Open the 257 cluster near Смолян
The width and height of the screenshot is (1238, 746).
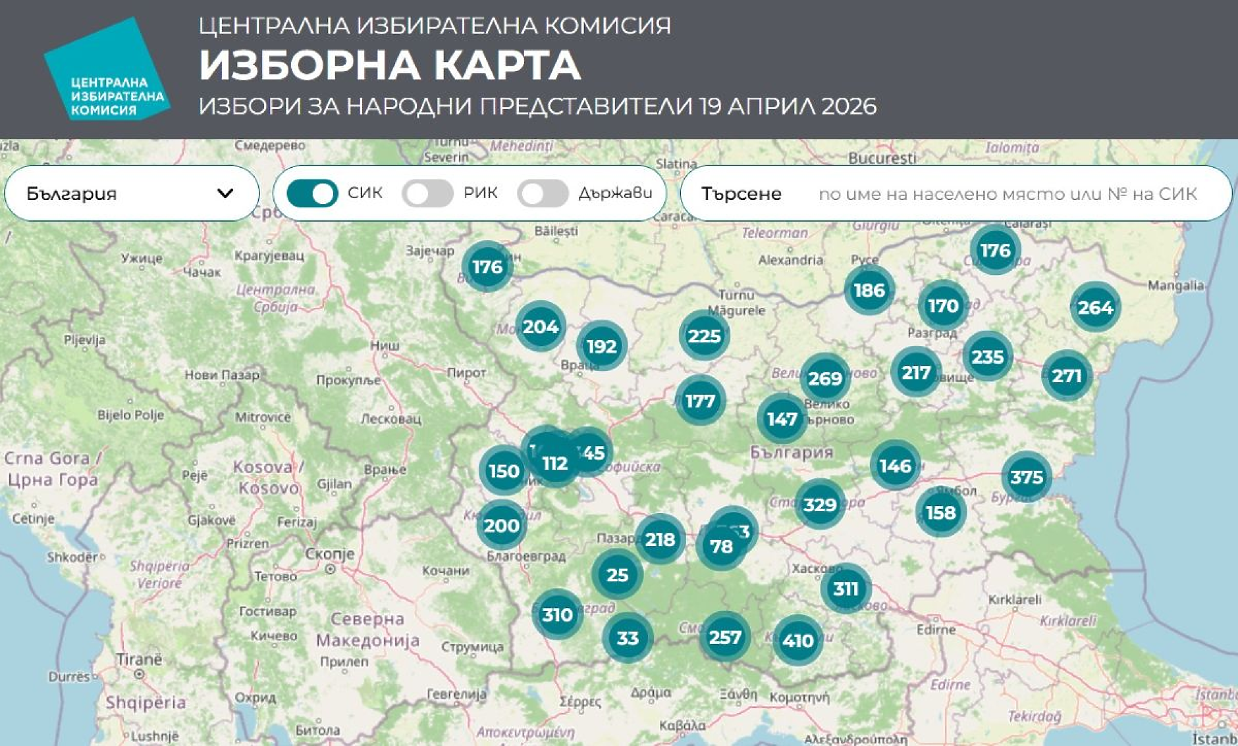(725, 636)
